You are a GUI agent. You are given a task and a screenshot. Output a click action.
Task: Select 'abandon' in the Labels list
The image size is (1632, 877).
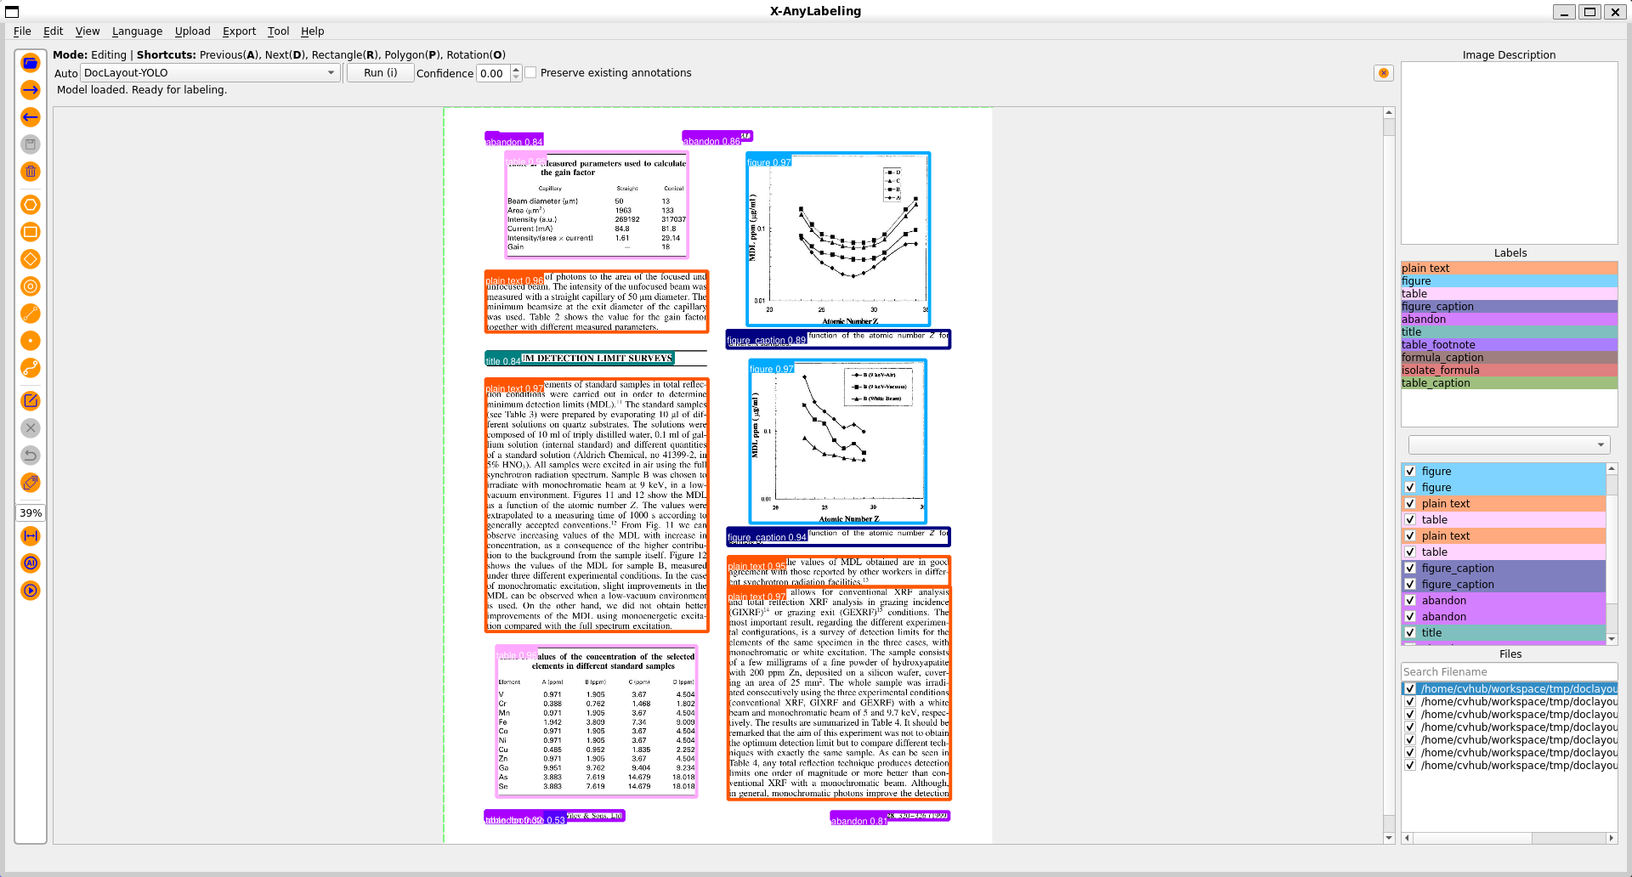coord(1510,319)
